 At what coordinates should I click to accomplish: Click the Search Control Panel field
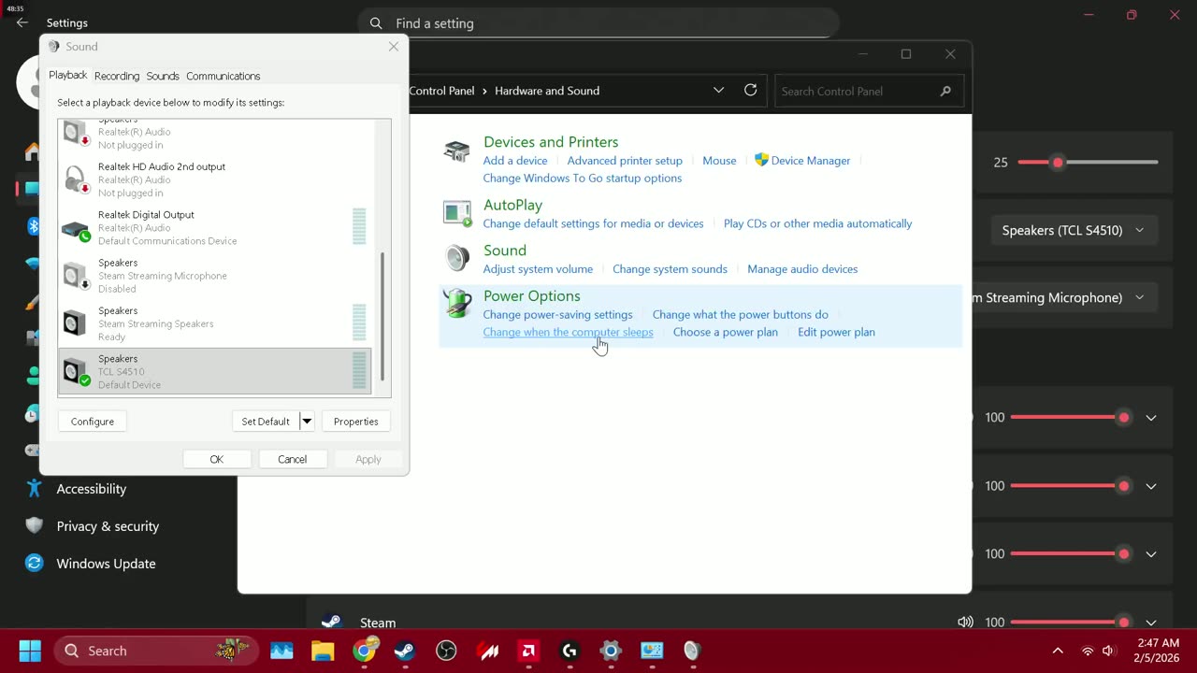[x=869, y=91]
